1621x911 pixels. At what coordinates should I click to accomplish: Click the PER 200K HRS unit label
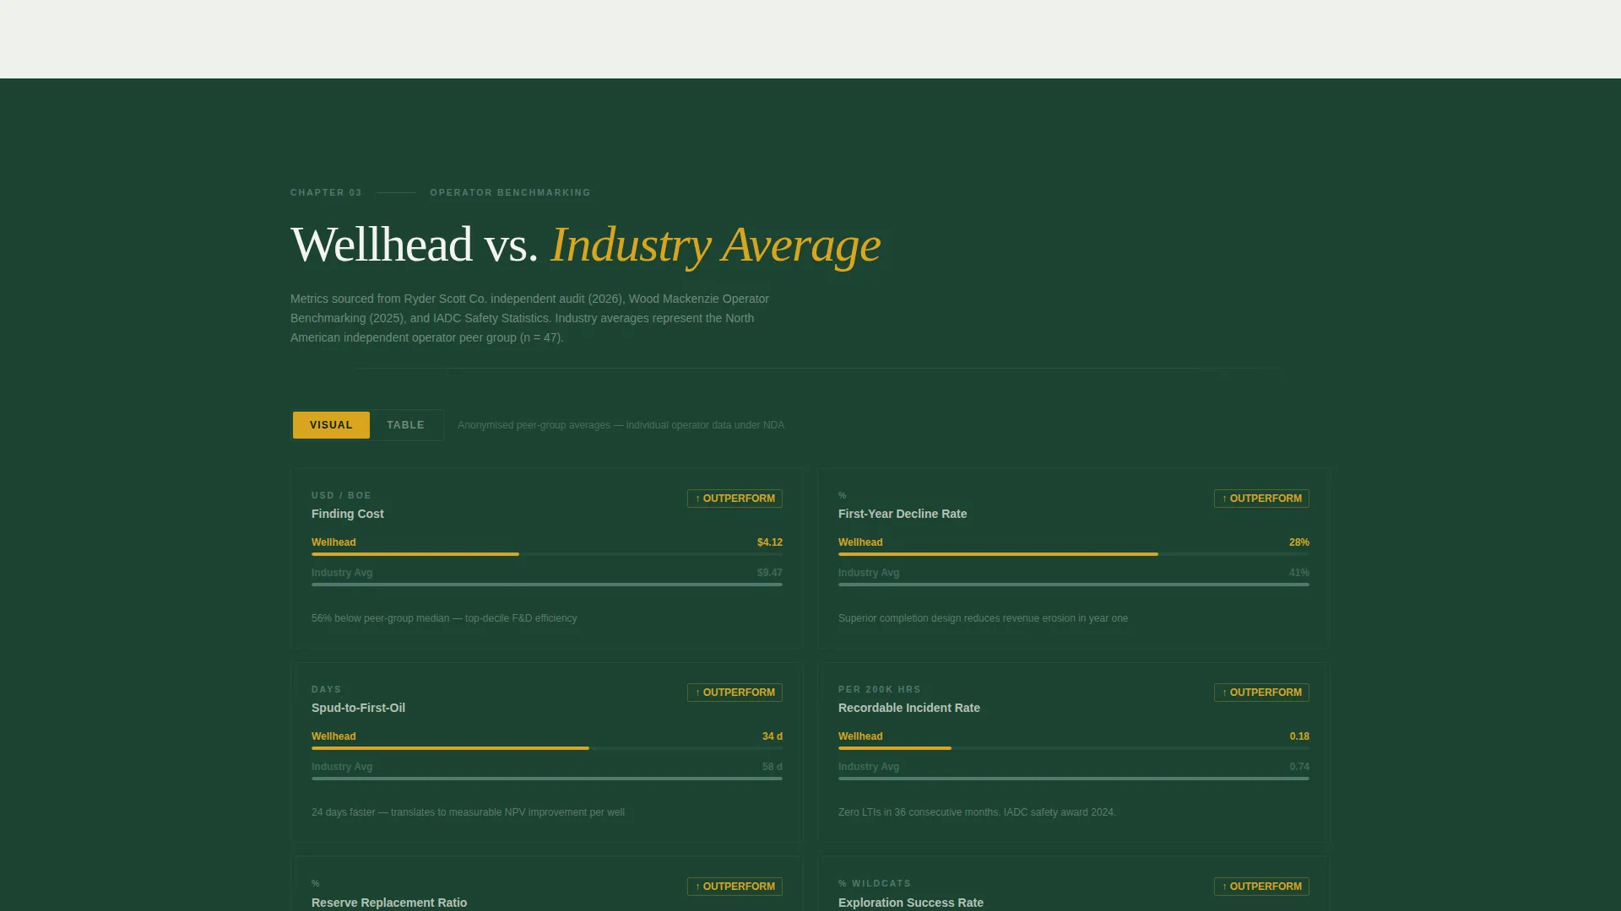coord(880,689)
